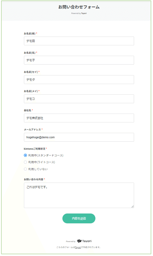The width and height of the screenshot is (153, 256).
Task: Click the お問い合わせフォーム page title
Action: pyautogui.click(x=79, y=7)
